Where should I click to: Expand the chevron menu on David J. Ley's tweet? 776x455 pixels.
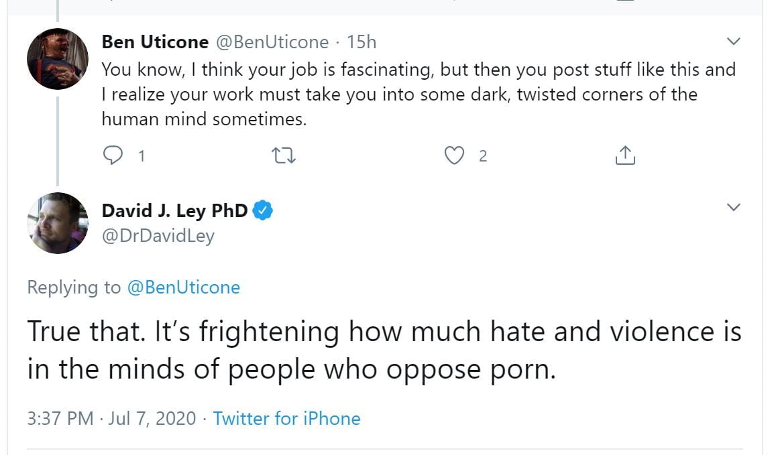point(734,206)
